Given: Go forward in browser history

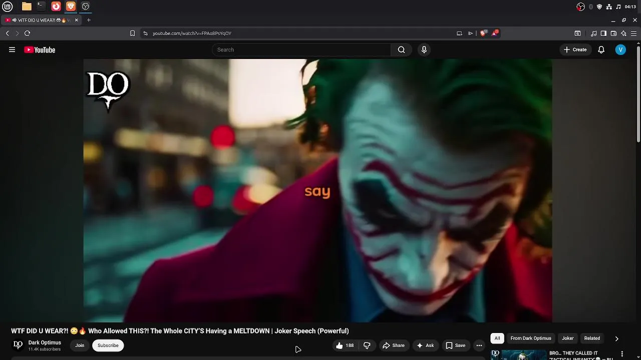Looking at the screenshot, I should point(17,33).
